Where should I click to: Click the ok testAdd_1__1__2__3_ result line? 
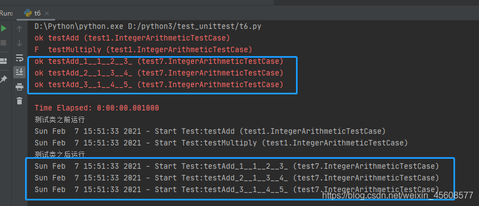(x=159, y=61)
